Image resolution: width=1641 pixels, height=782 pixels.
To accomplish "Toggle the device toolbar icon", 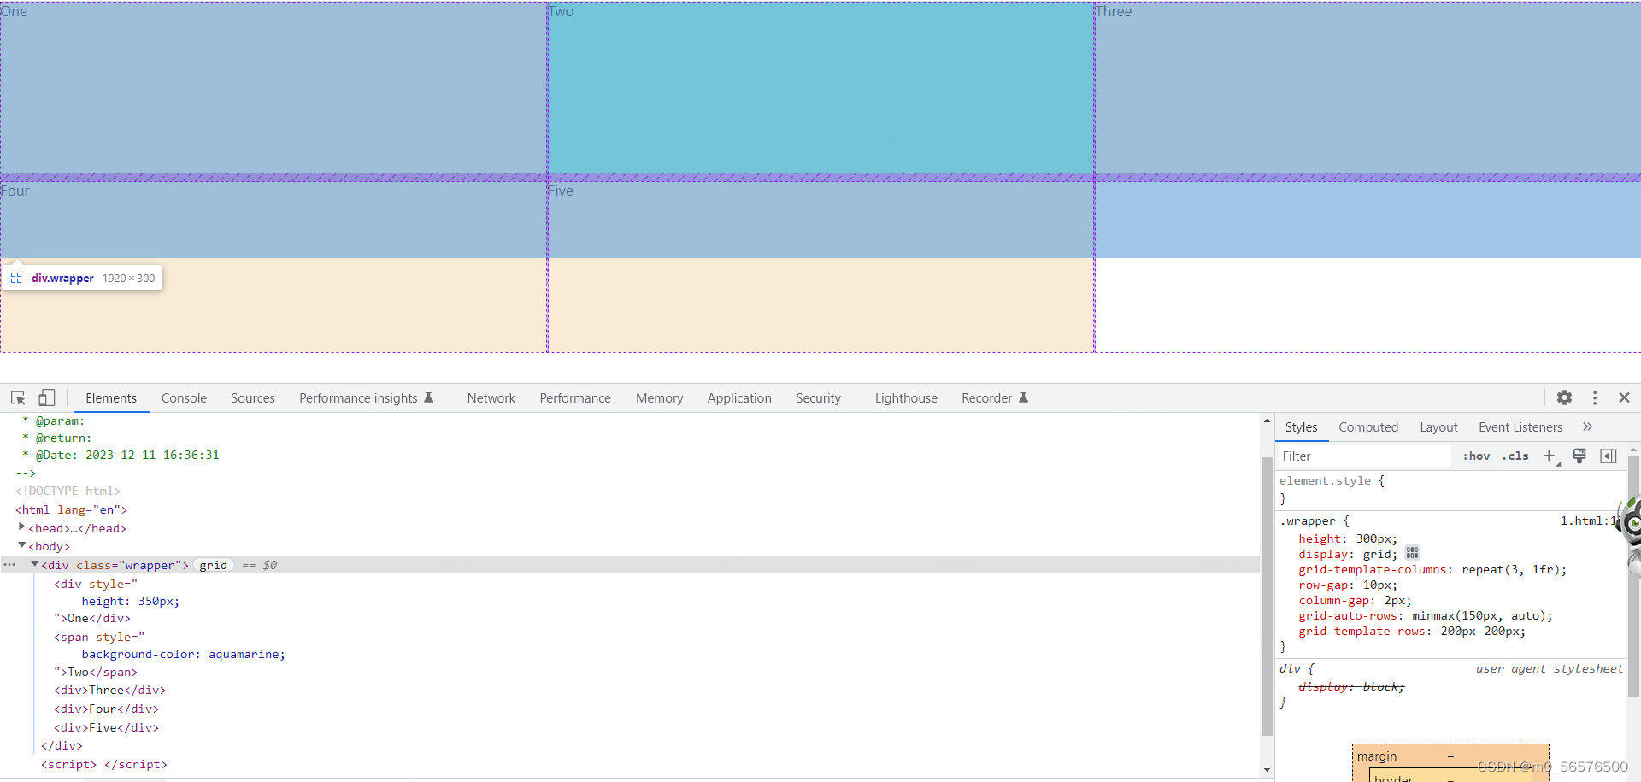I will (x=47, y=397).
